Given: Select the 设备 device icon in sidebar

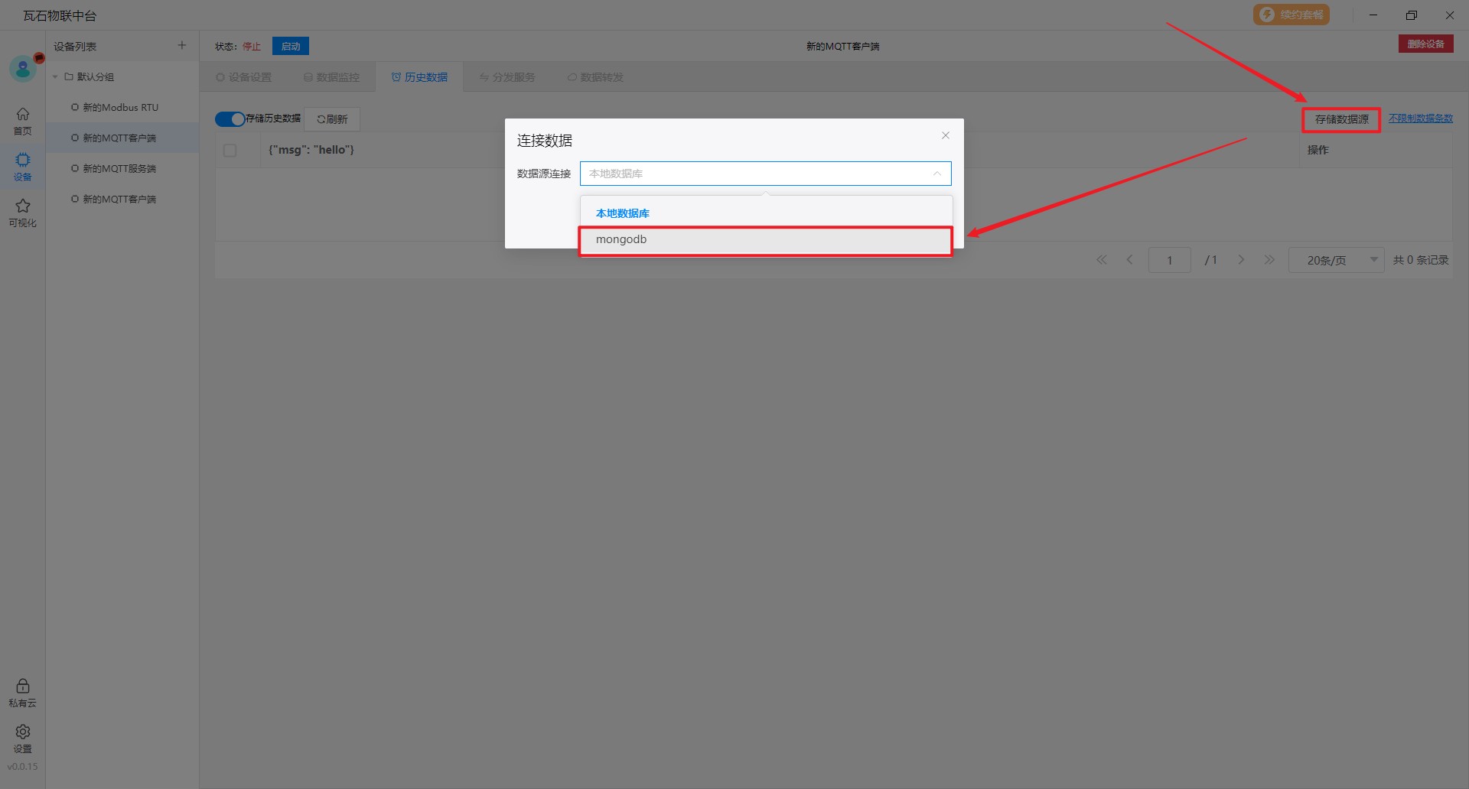Looking at the screenshot, I should [x=23, y=166].
